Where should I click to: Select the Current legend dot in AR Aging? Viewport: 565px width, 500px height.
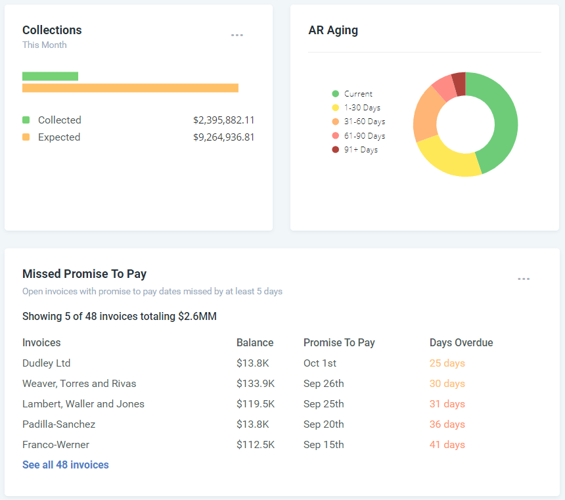coord(336,93)
